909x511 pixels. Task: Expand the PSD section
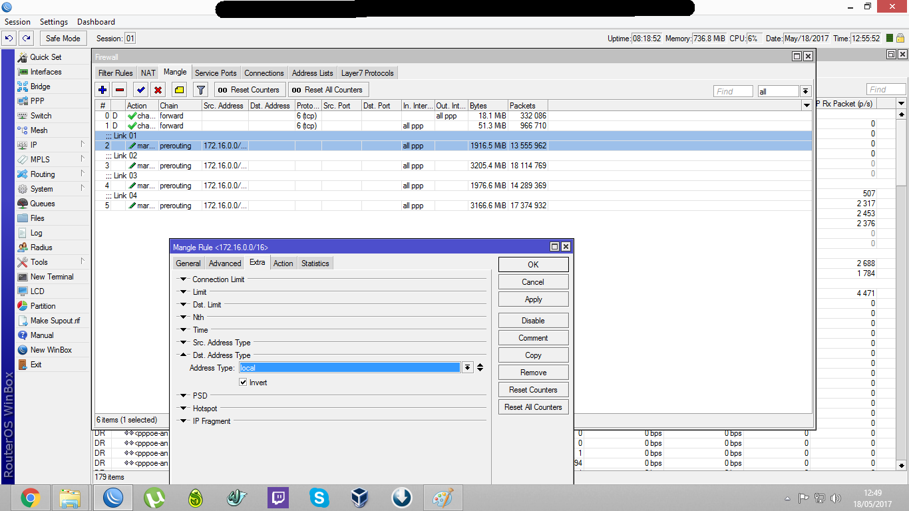[183, 396]
